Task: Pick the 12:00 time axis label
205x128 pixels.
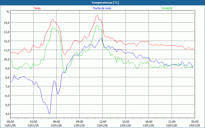Action: point(102,122)
